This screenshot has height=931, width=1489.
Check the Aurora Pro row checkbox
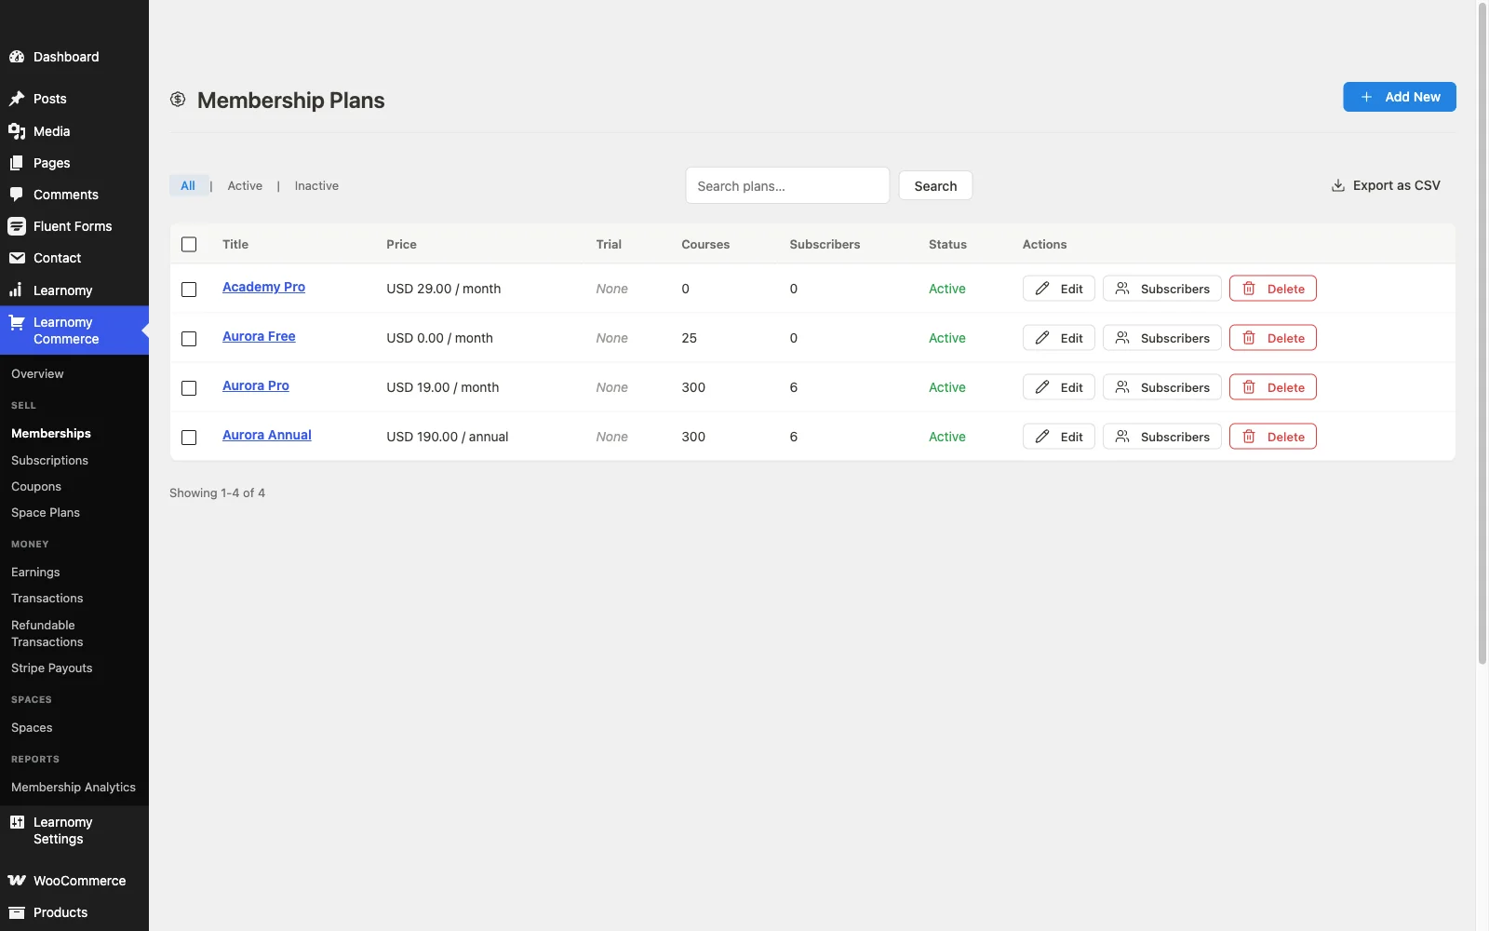[189, 388]
